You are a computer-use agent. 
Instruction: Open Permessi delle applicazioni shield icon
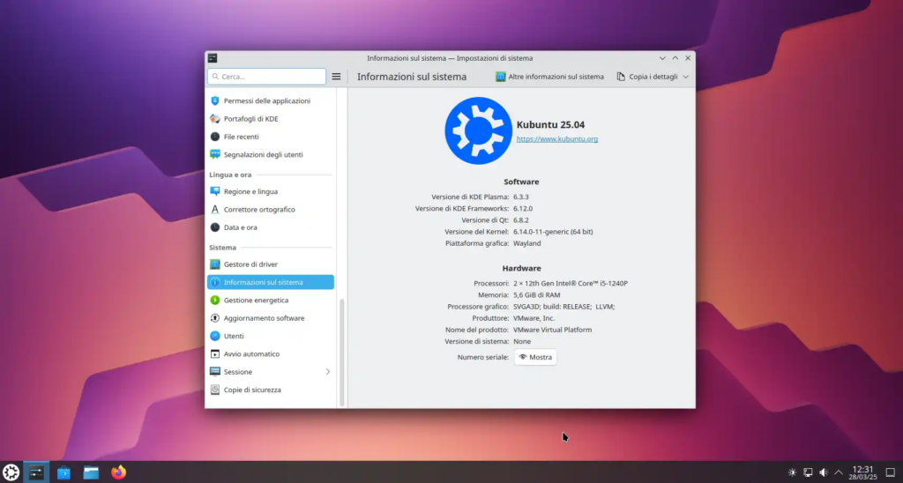215,100
